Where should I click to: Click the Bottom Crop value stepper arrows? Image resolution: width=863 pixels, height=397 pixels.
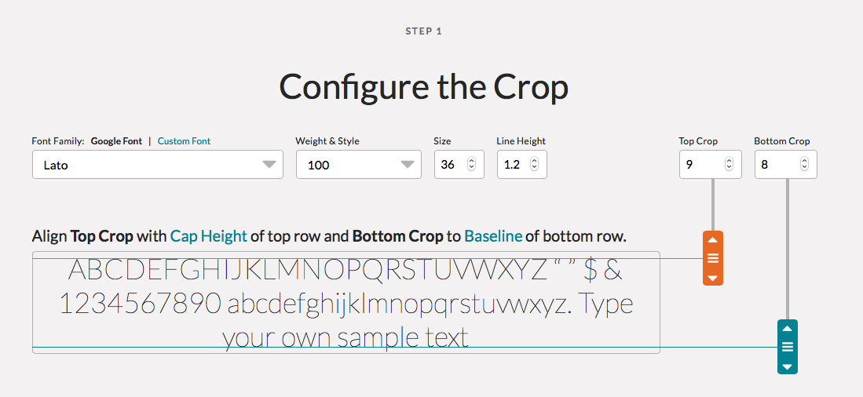[804, 164]
